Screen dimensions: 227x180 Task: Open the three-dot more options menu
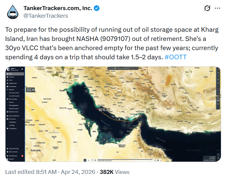coord(217,9)
